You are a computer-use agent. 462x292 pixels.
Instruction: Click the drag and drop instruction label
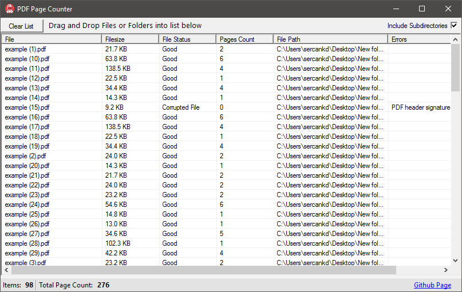point(125,26)
